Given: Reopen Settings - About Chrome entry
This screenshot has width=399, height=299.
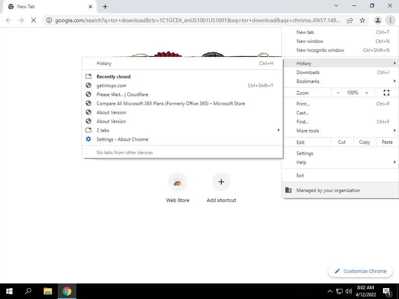Looking at the screenshot, I should pos(182,139).
